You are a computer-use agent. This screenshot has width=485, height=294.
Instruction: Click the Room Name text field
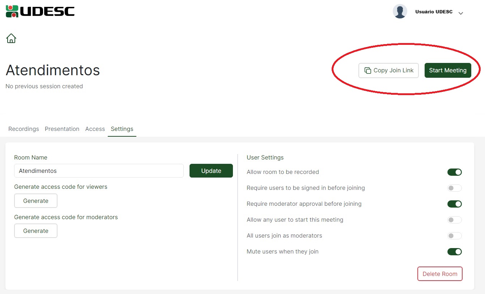[99, 171]
